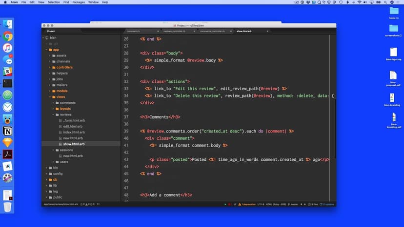Open the Packages menu
The width and height of the screenshot is (404, 227).
tap(79, 2)
